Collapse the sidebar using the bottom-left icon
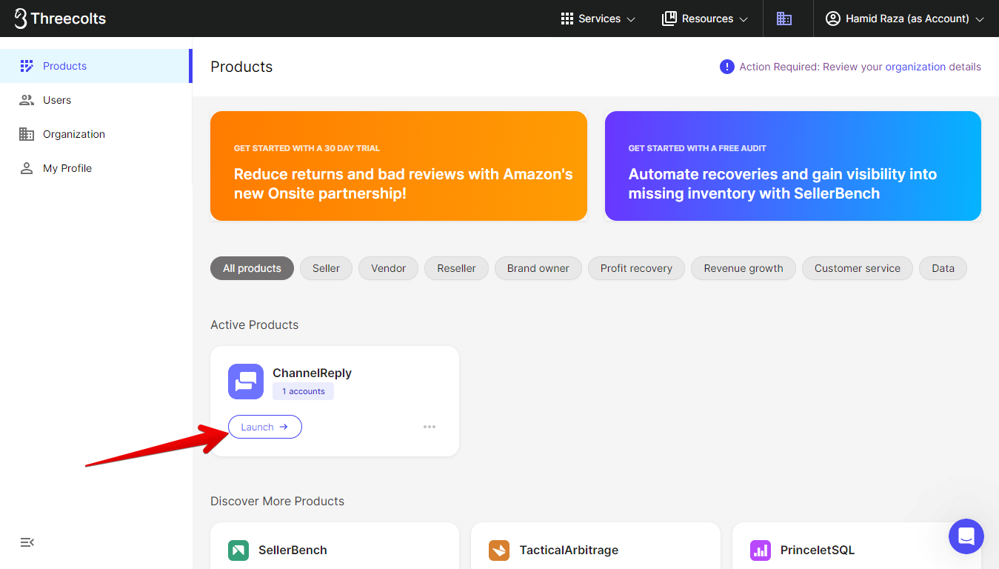999x569 pixels. 27,542
